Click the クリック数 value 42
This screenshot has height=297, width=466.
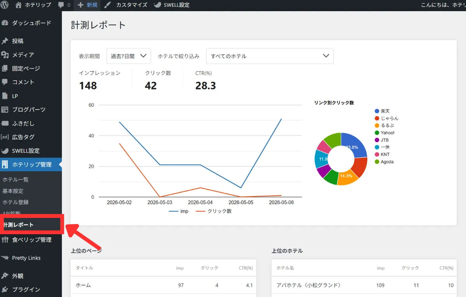(151, 86)
